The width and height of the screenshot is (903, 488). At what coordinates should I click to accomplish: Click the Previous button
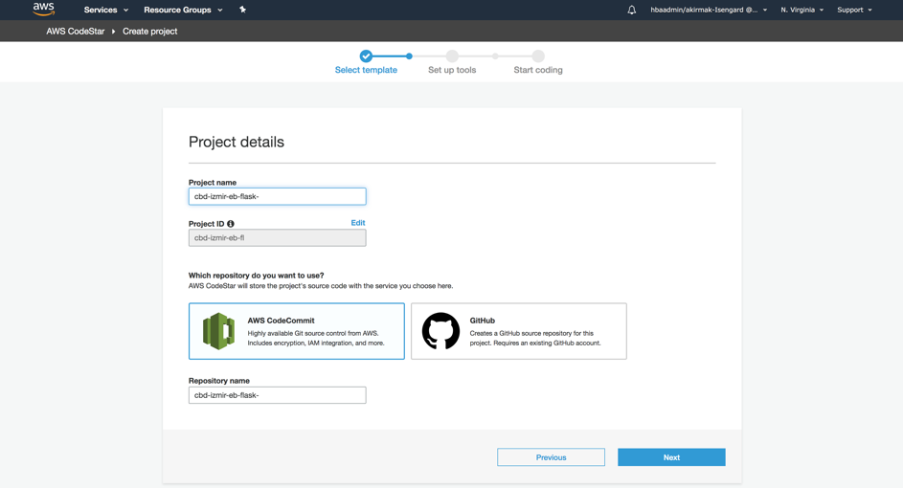click(x=551, y=457)
